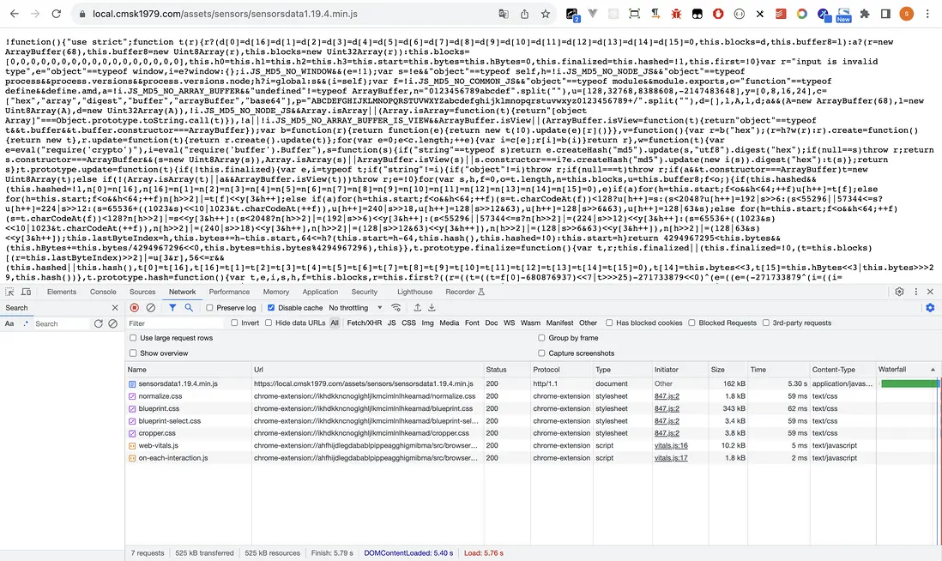Viewport: 942px width, 561px height.
Task: Open the browser side panel
Action: pos(885,14)
